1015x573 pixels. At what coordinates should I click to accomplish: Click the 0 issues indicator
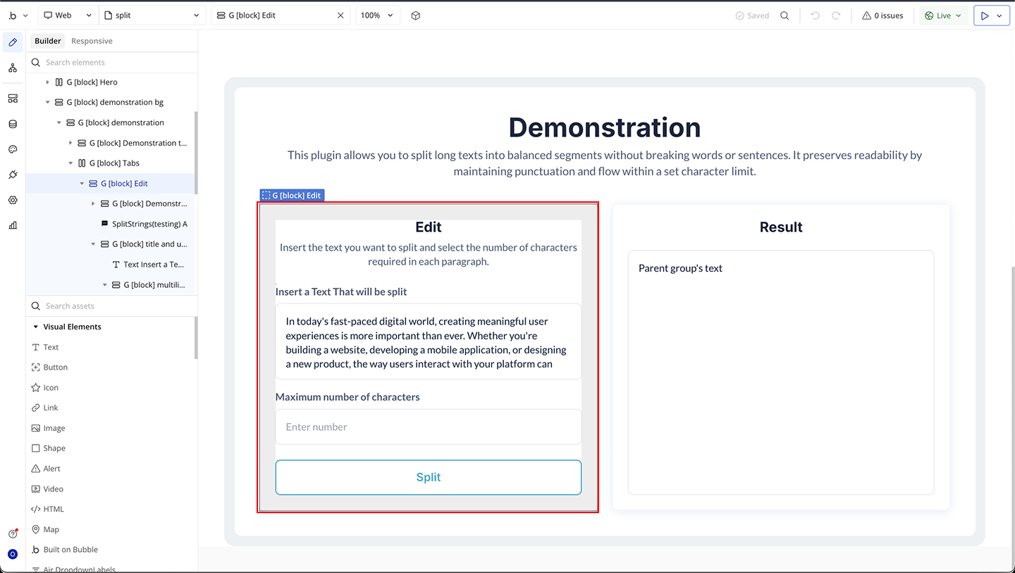pos(882,15)
